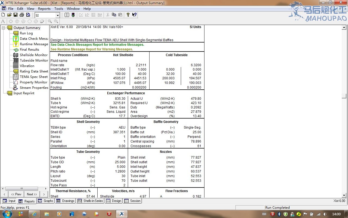Switch to the Drawings tab
The image size is (348, 218).
[65, 201]
